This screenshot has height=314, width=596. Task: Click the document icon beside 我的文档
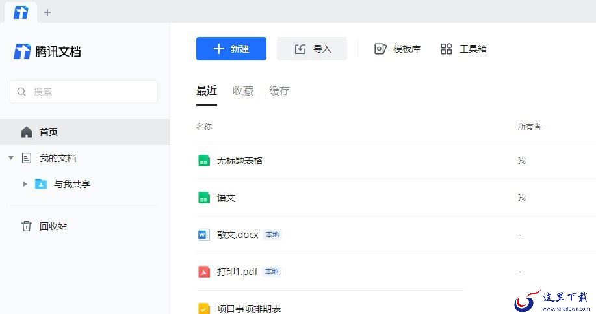click(x=27, y=158)
